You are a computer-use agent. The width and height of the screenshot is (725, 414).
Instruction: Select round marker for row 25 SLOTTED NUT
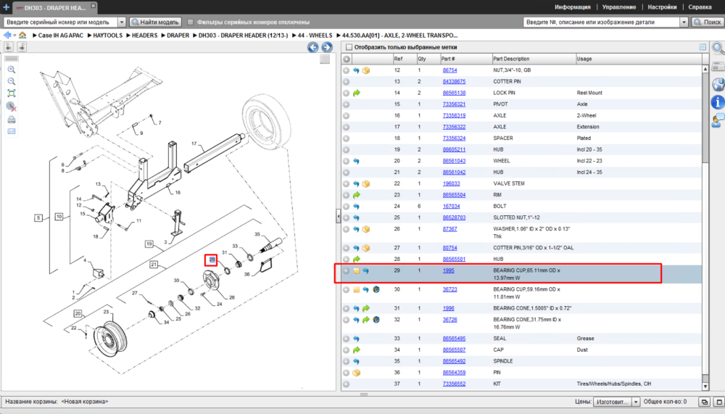[x=347, y=218]
